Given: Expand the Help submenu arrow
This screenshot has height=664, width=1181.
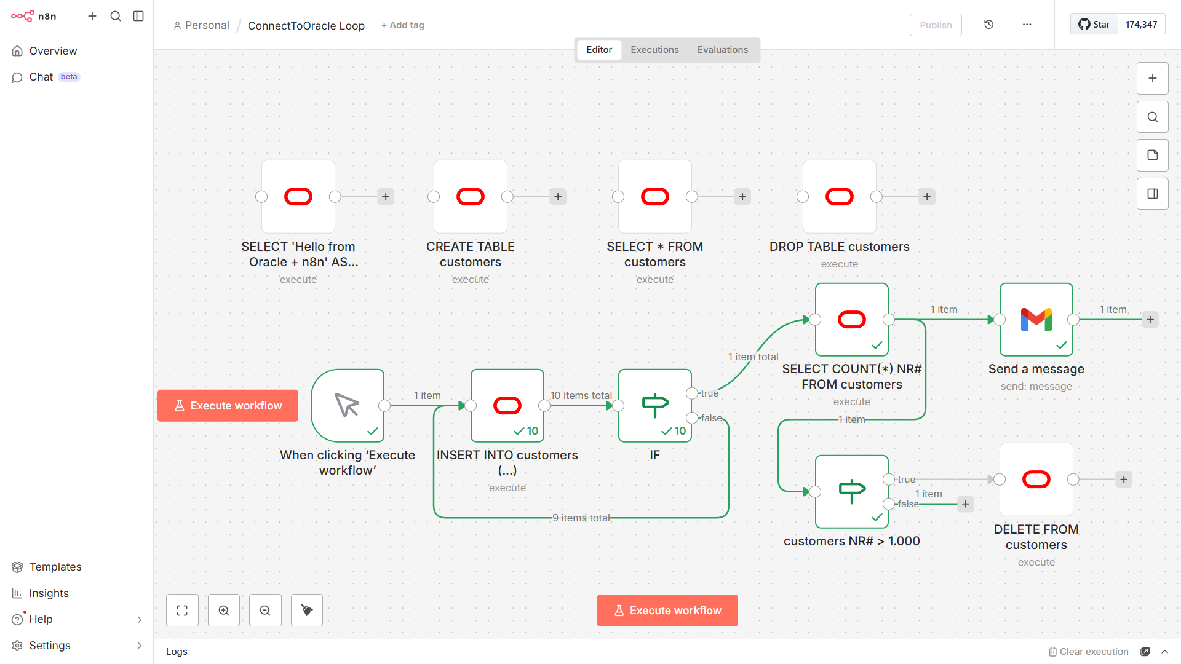Looking at the screenshot, I should pos(139,620).
